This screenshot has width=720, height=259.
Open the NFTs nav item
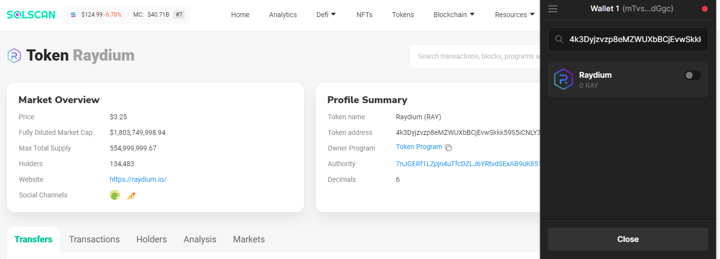click(364, 15)
